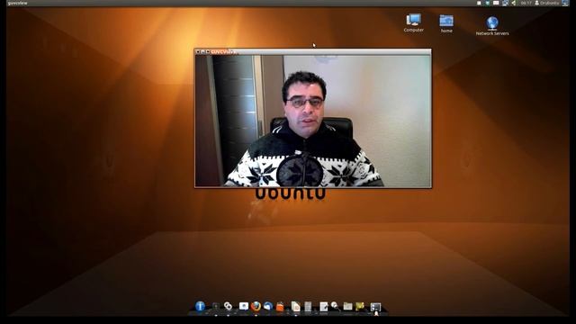Click the first window button in guvcview title bar
576x324 pixels.
(x=198, y=52)
